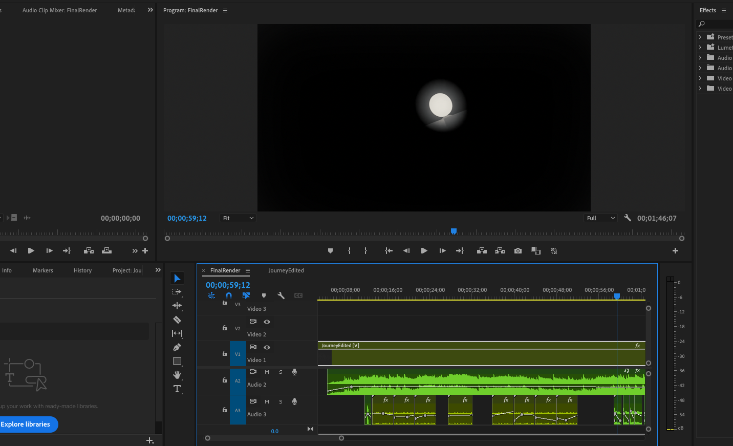Click Lift in the Program monitor
This screenshot has height=446, width=733.
482,251
